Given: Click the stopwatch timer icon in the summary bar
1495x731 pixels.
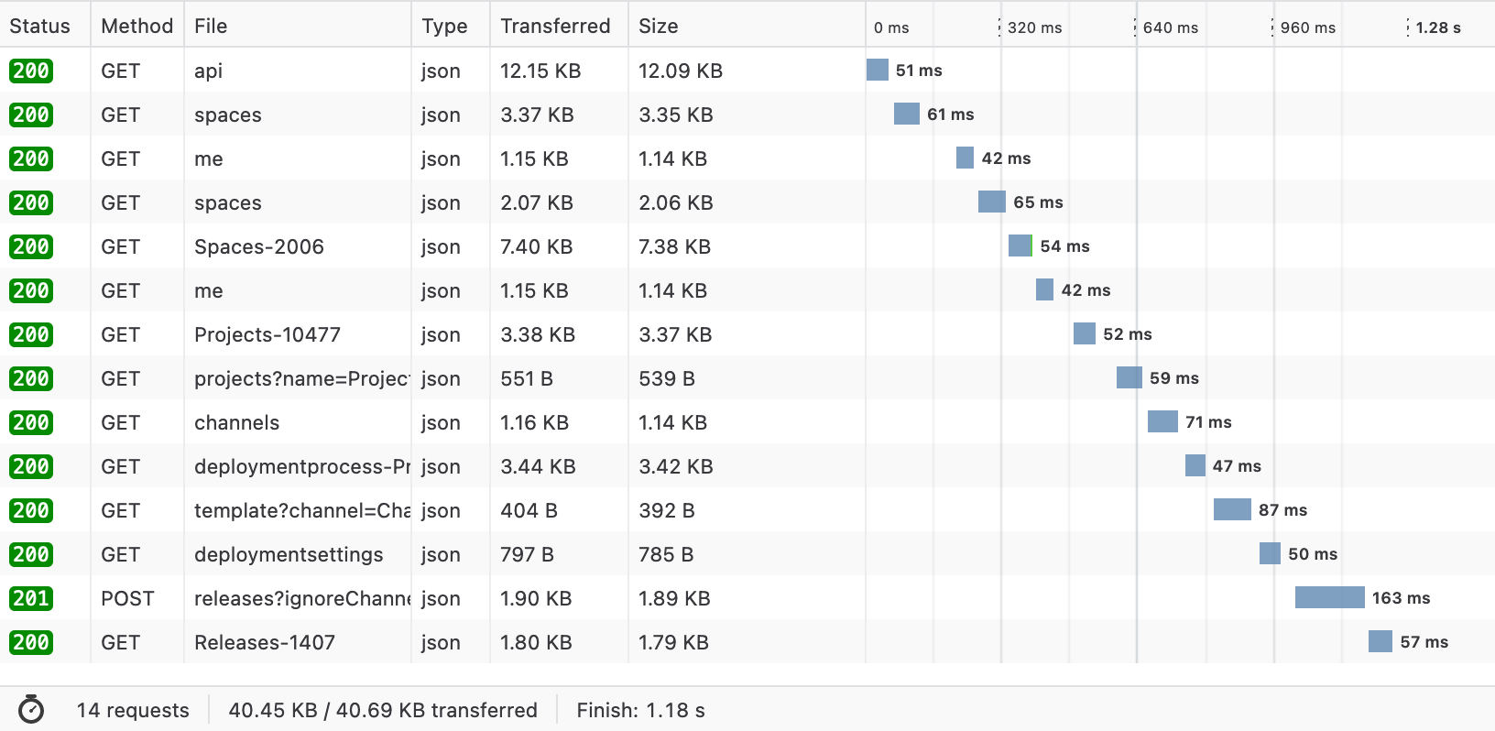Looking at the screenshot, I should coord(33,710).
